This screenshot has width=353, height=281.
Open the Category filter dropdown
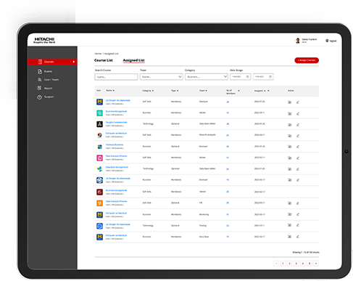207,77
